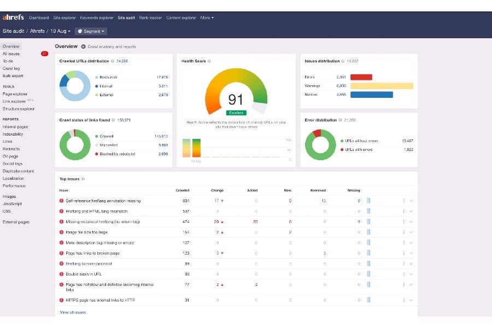Viewport: 492px width, 328px height.
Task: Open All issues in sidebar
Action: [x=11, y=54]
